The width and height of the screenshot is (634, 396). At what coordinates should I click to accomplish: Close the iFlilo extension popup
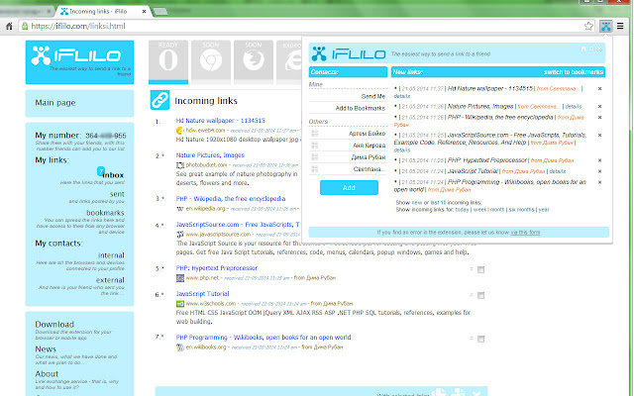coord(599,49)
